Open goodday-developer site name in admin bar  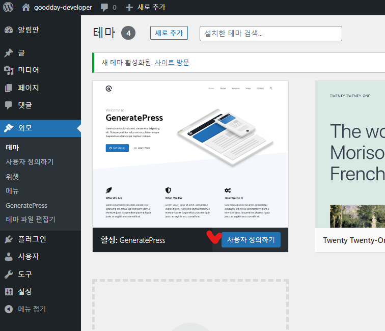coord(63,7)
